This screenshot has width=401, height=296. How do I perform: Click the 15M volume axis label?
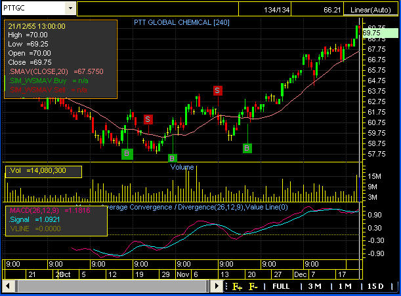374,176
